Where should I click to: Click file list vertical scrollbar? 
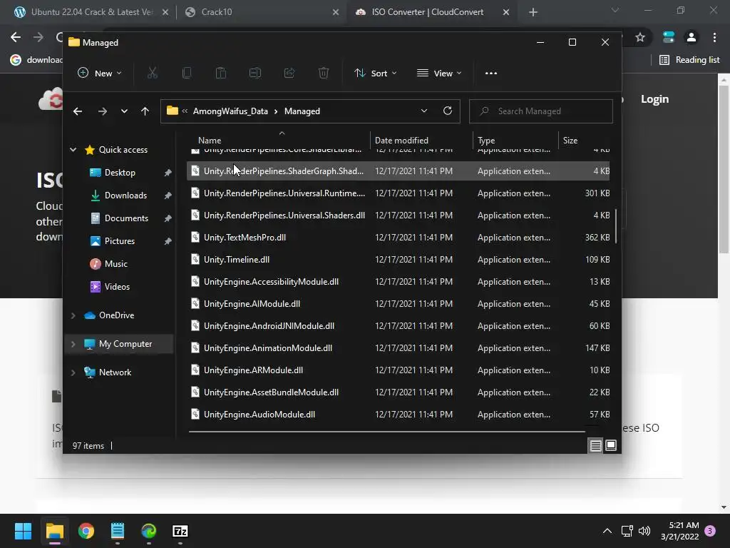616,226
